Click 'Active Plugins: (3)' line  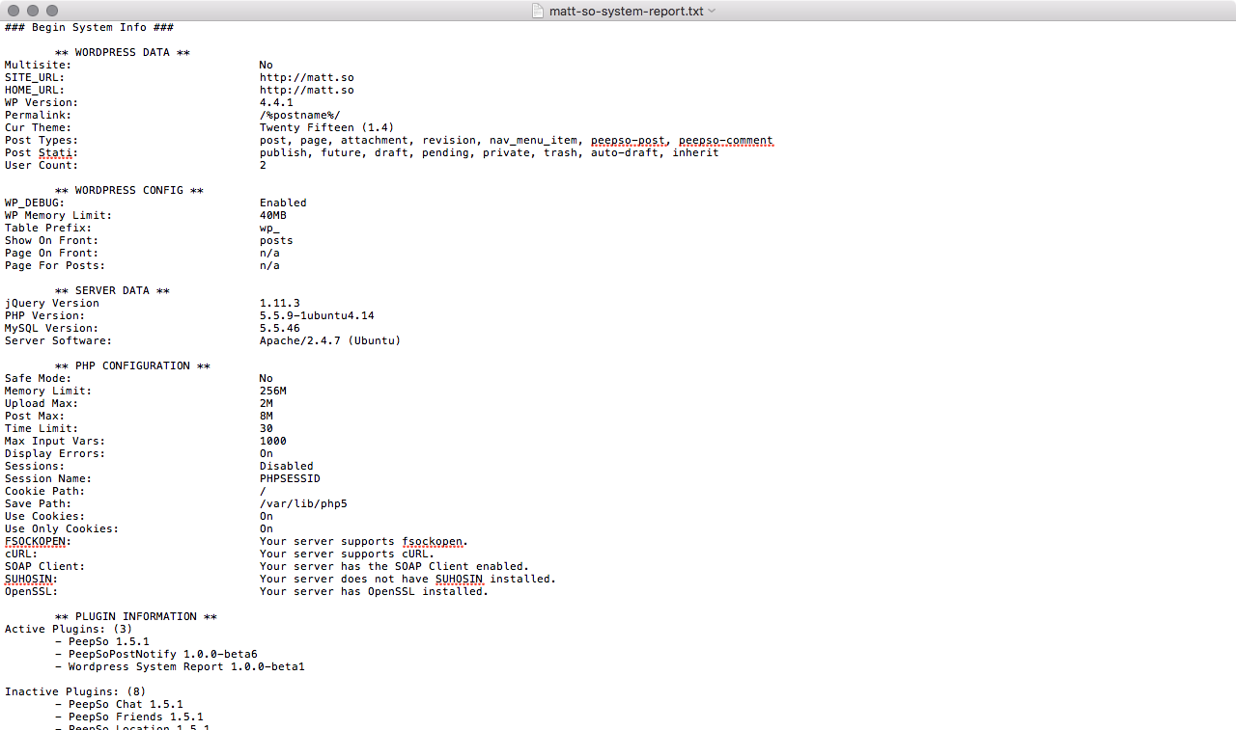coord(69,629)
